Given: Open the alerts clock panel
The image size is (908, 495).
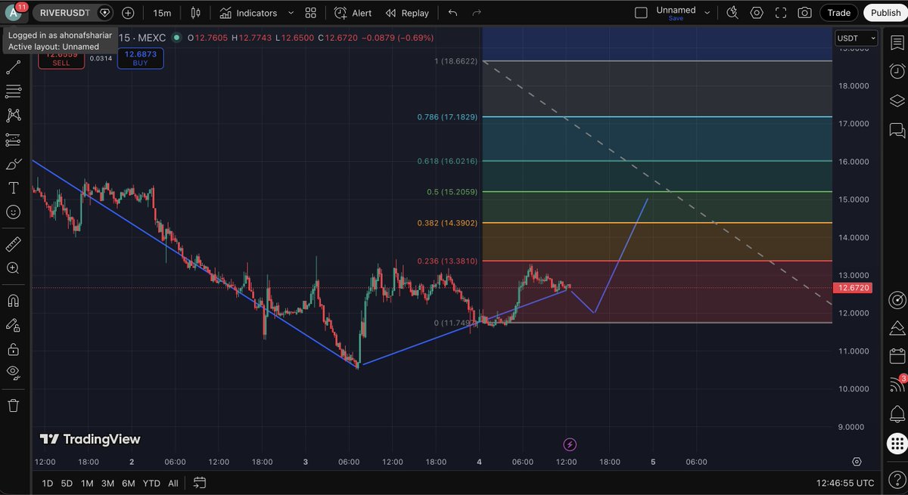Looking at the screenshot, I should [897, 71].
